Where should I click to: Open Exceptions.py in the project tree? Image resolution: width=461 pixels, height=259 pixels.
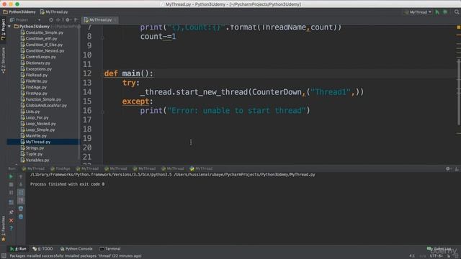(36, 69)
